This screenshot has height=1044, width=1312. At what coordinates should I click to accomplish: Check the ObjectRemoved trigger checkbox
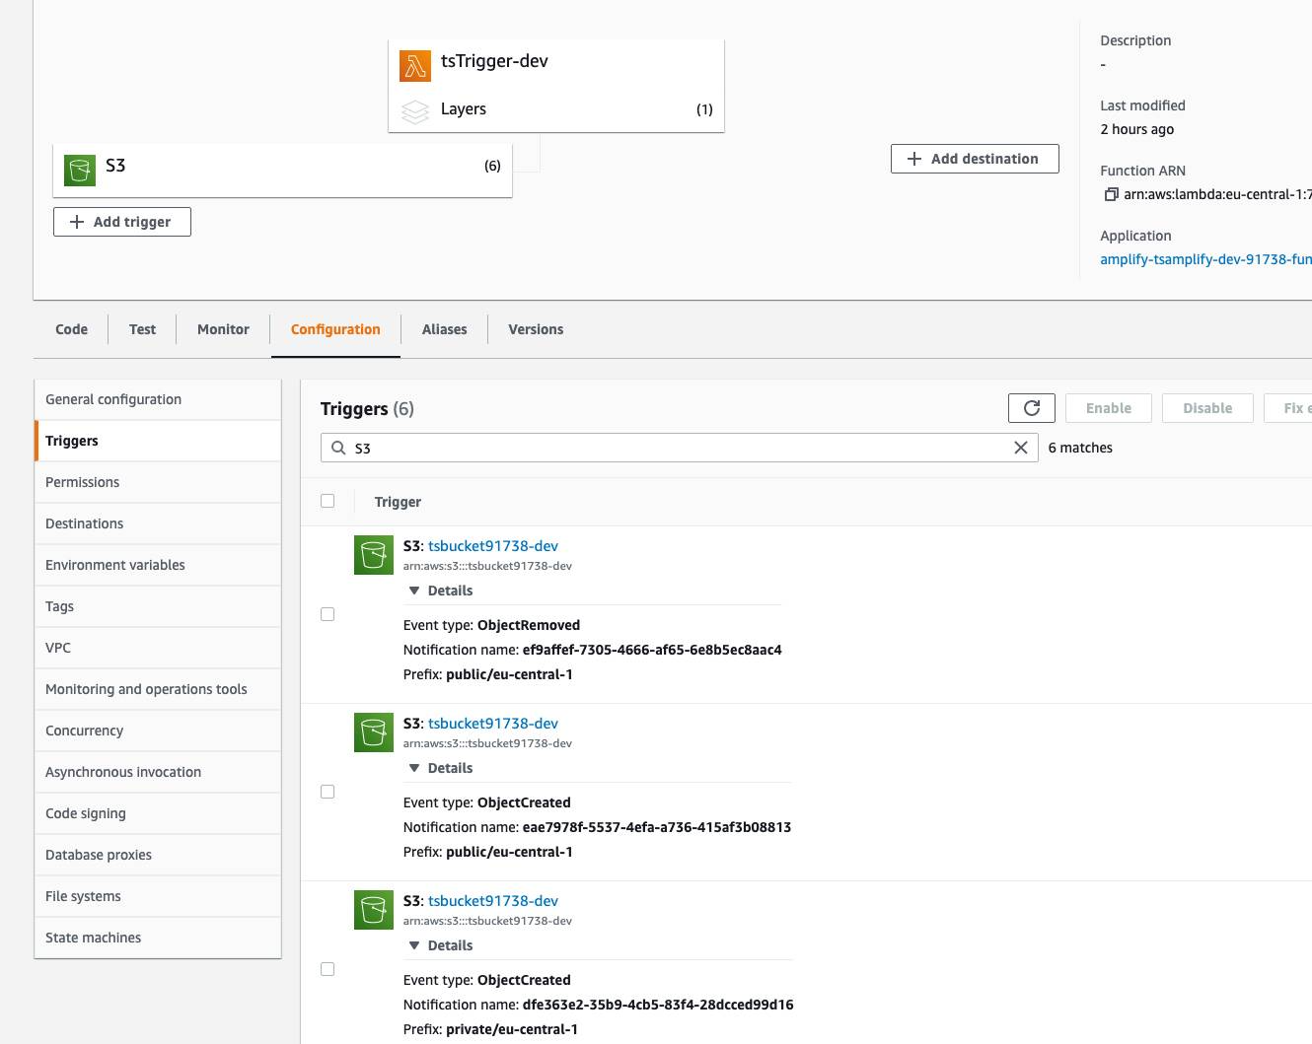click(328, 614)
